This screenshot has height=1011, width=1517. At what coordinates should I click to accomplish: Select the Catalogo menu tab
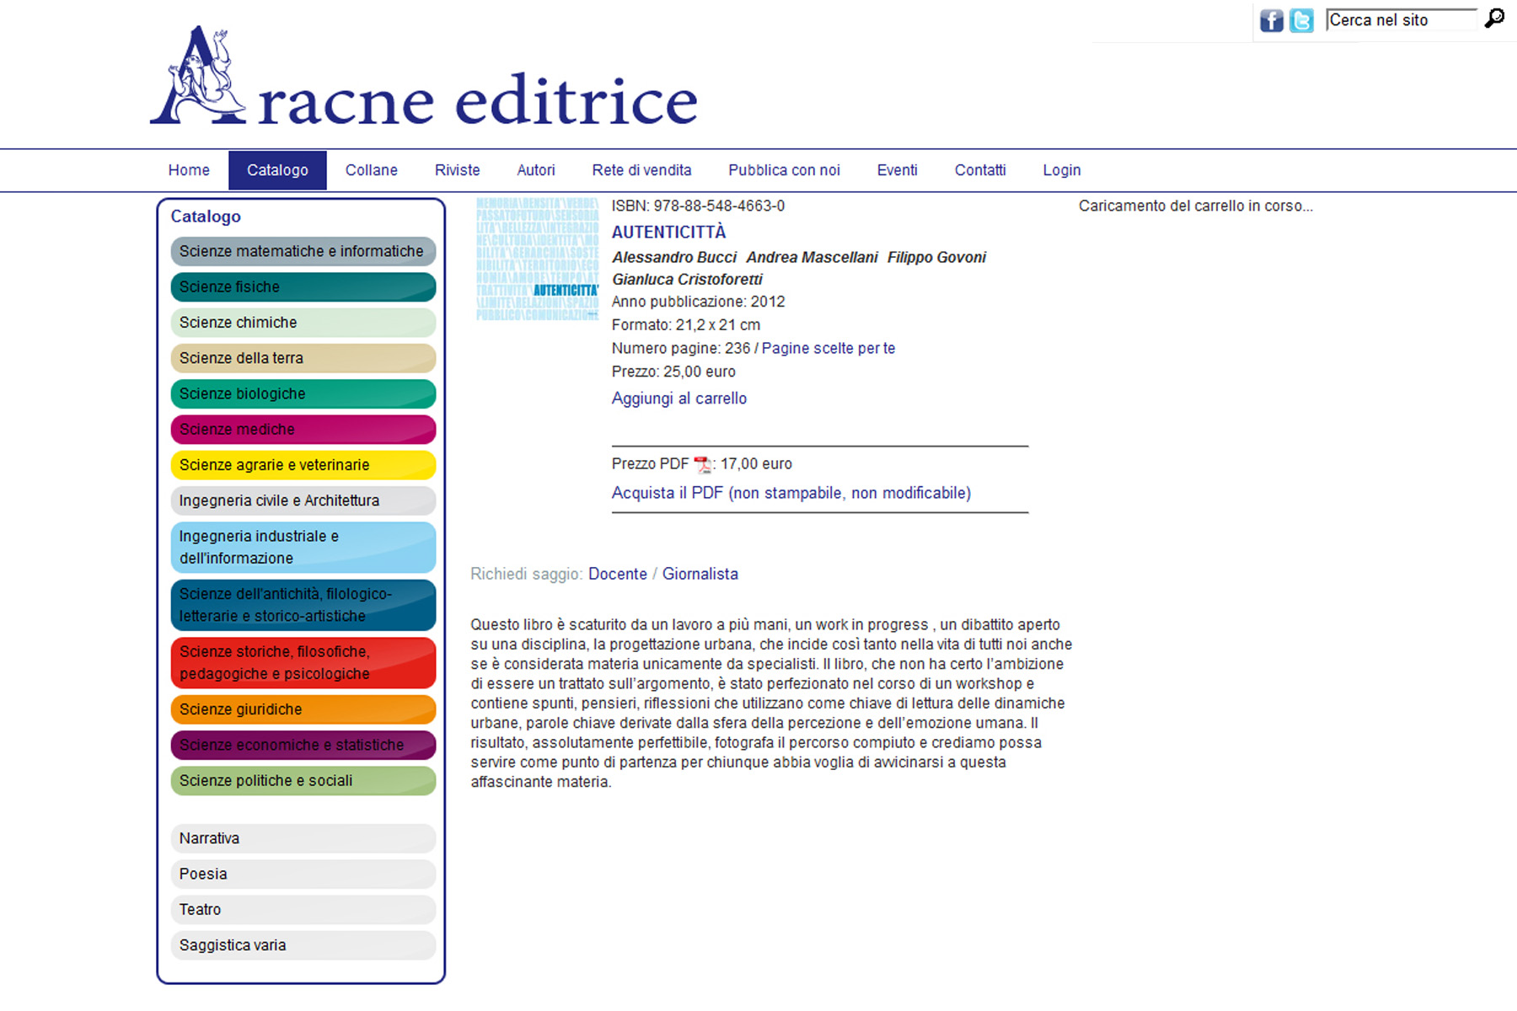(277, 170)
